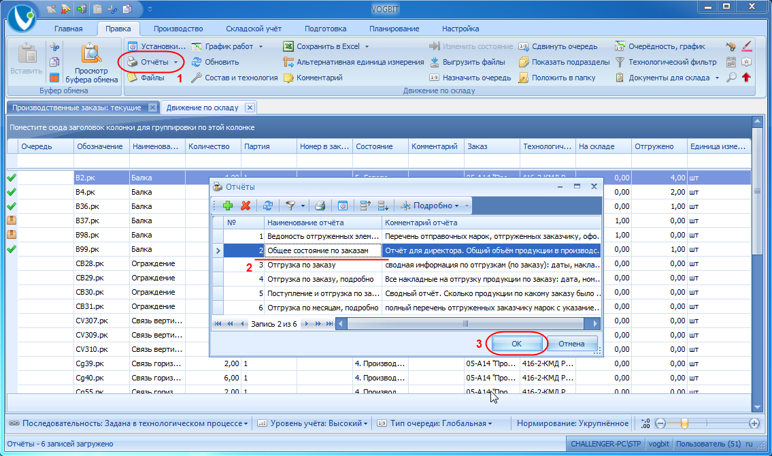Switch to the Главная ribbon tab
Viewport: 772px width, 456px height.
pyautogui.click(x=69, y=29)
